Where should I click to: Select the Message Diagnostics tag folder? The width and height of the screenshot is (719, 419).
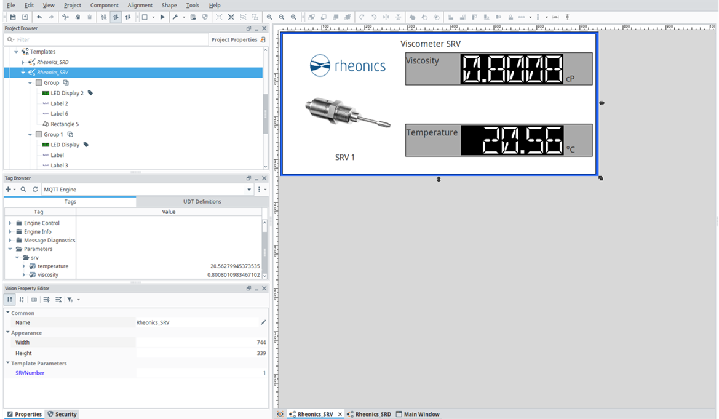click(46, 241)
